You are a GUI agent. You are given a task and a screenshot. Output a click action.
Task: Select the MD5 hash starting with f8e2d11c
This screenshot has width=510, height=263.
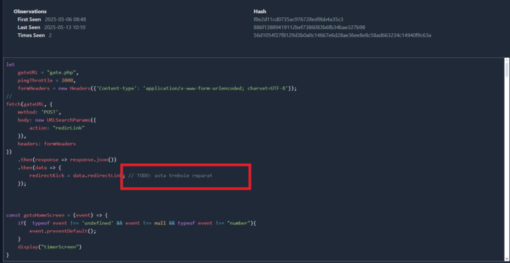click(298, 19)
